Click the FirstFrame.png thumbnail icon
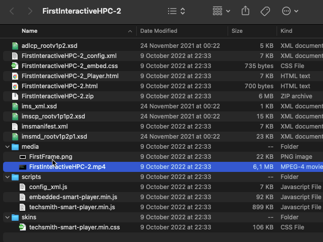The image size is (323, 242). [x=23, y=157]
